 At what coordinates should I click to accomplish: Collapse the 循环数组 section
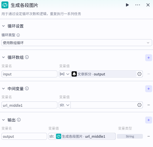3,57
